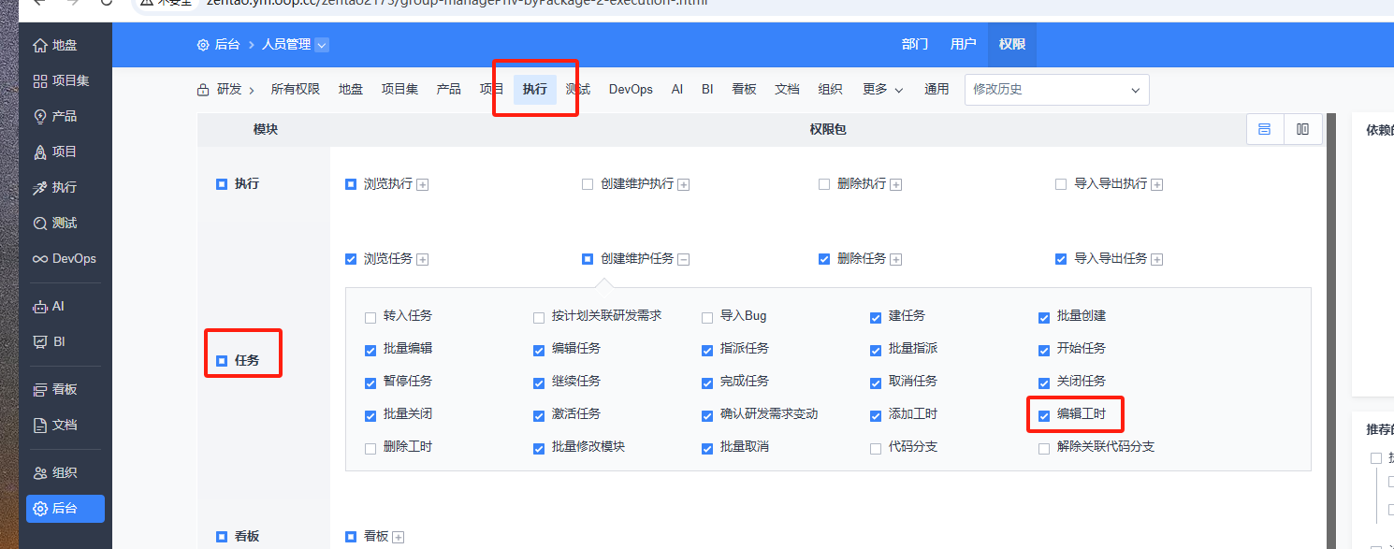Enable the 删除工时 checkbox
Screen dimensions: 1394x549
(370, 447)
